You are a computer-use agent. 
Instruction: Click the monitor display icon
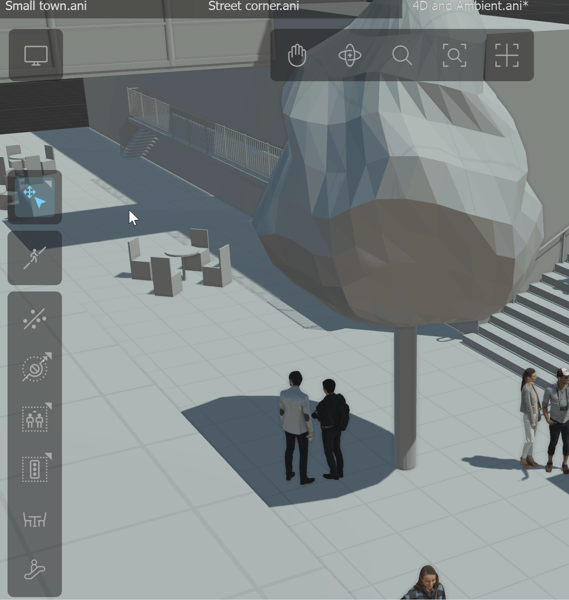36,55
